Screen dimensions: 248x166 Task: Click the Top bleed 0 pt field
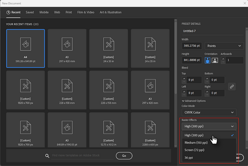194,80
